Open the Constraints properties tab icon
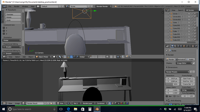 [187, 46]
